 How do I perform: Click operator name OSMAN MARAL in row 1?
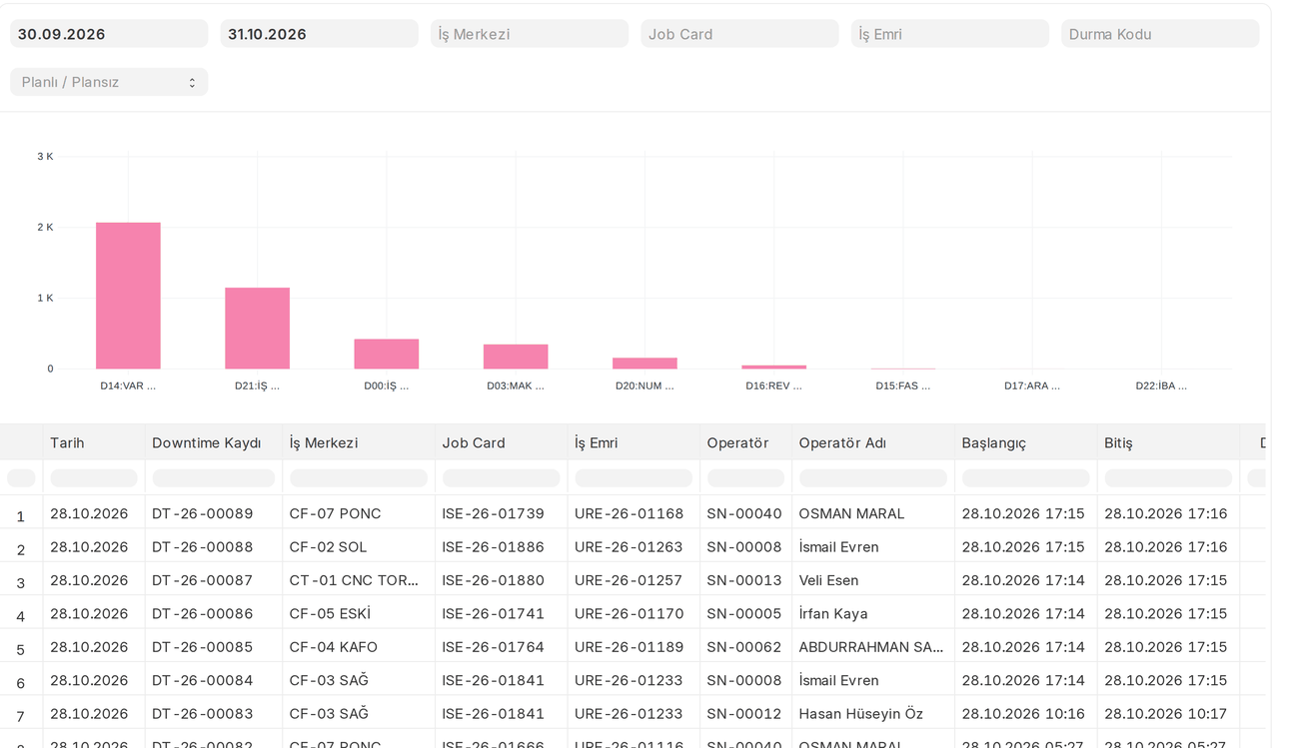[851, 513]
